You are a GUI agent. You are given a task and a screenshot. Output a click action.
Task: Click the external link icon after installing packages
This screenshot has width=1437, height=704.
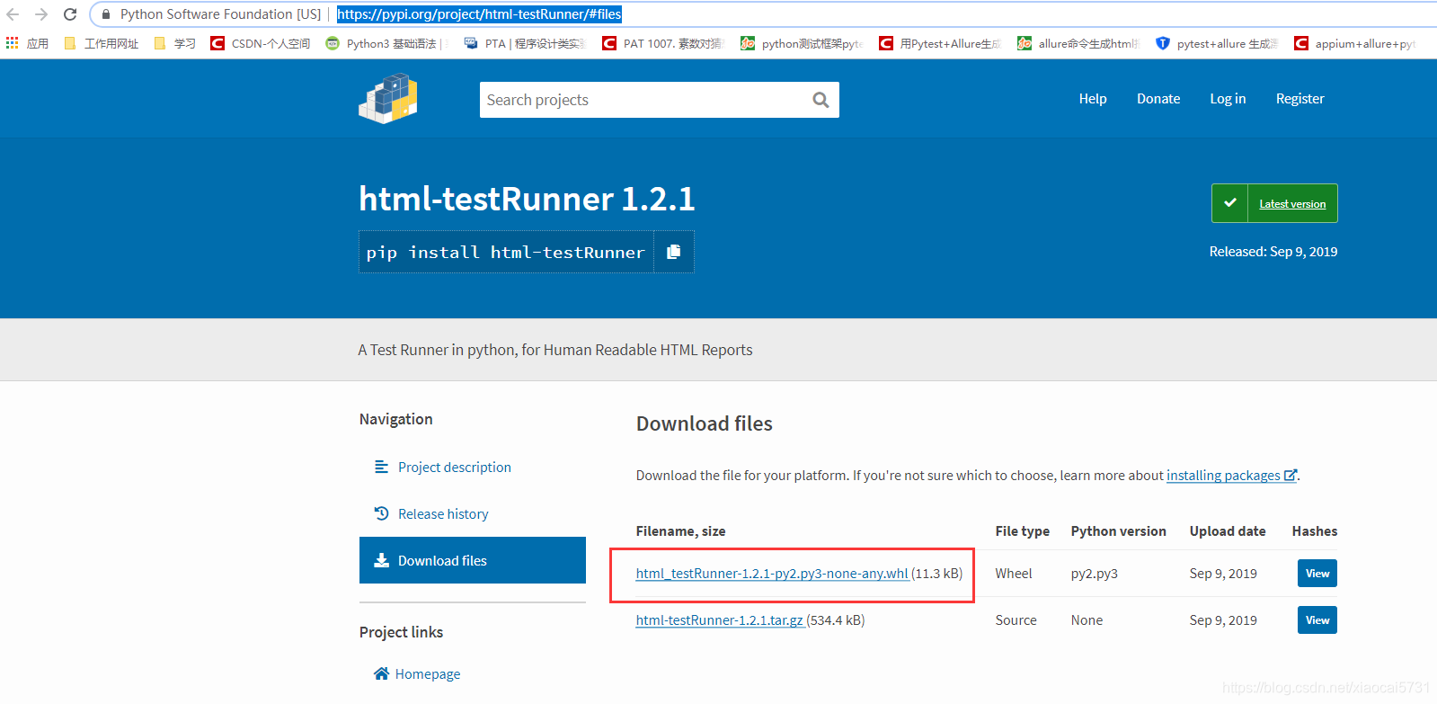pos(1291,475)
